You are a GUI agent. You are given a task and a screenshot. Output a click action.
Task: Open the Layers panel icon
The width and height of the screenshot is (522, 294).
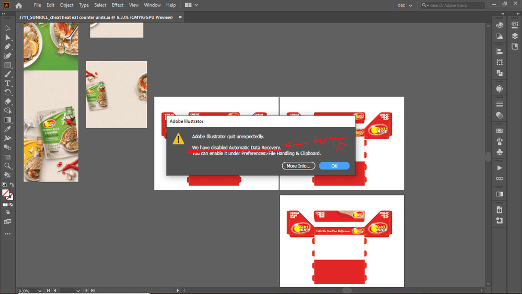tap(515, 36)
